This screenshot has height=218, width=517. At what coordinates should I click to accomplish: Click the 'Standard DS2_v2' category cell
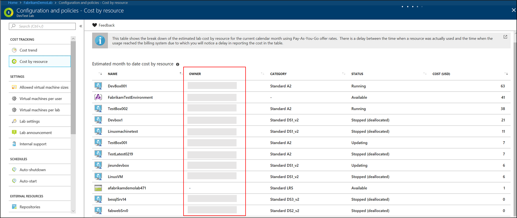(x=285, y=211)
